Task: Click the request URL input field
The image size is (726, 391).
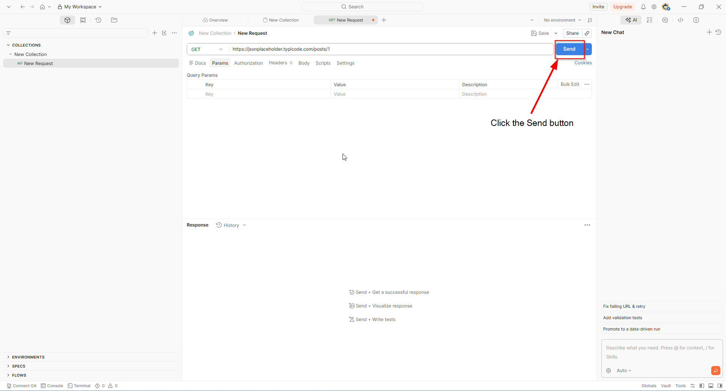Action: point(391,49)
